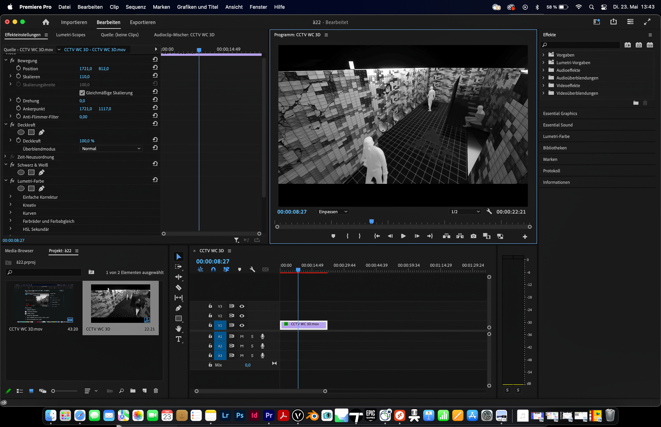The image size is (661, 427).
Task: Select the Ripple Edit tool
Action: (179, 277)
